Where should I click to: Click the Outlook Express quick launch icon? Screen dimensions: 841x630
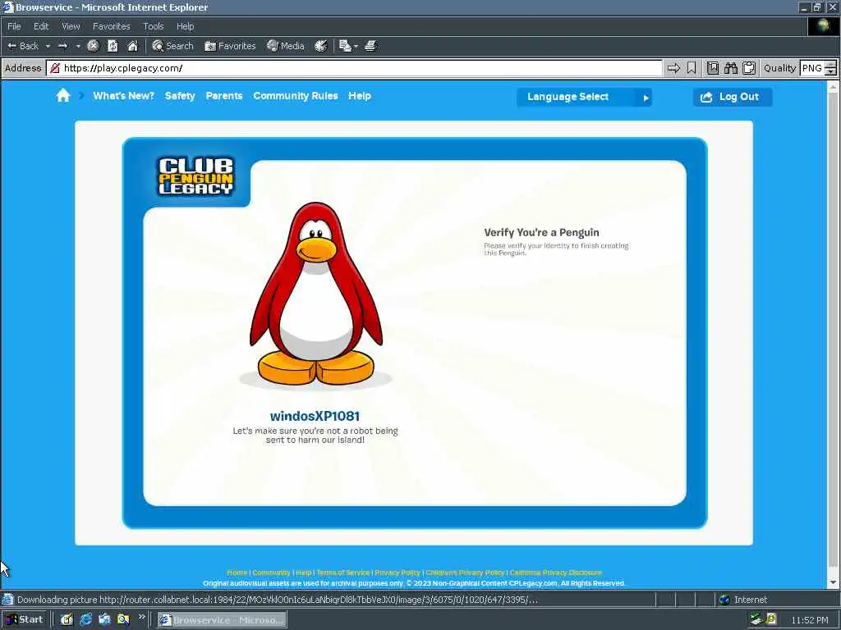(104, 620)
